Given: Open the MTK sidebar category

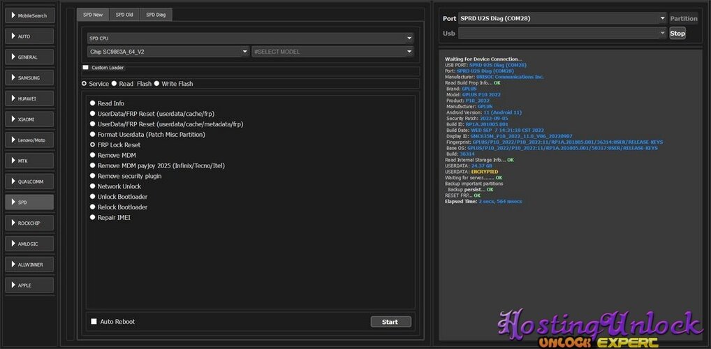Looking at the screenshot, I should click(29, 161).
